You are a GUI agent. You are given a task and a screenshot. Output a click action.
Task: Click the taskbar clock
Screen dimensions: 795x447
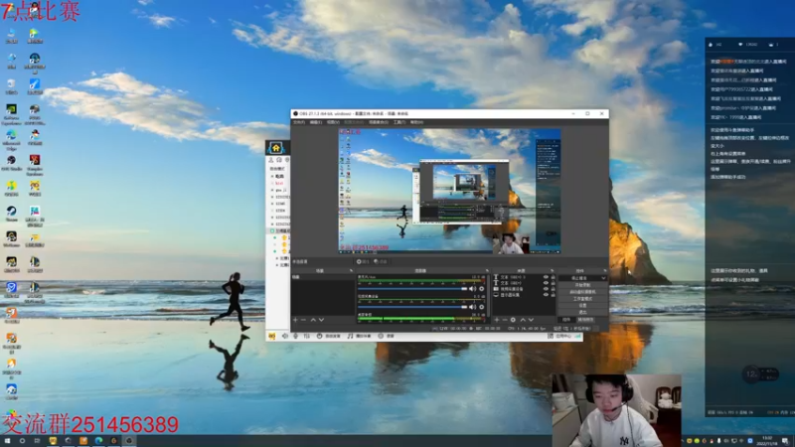pyautogui.click(x=767, y=440)
